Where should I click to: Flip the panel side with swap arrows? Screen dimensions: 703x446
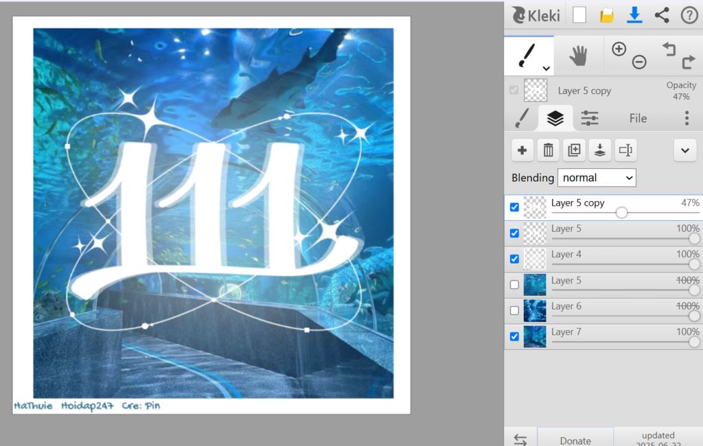[520, 439]
